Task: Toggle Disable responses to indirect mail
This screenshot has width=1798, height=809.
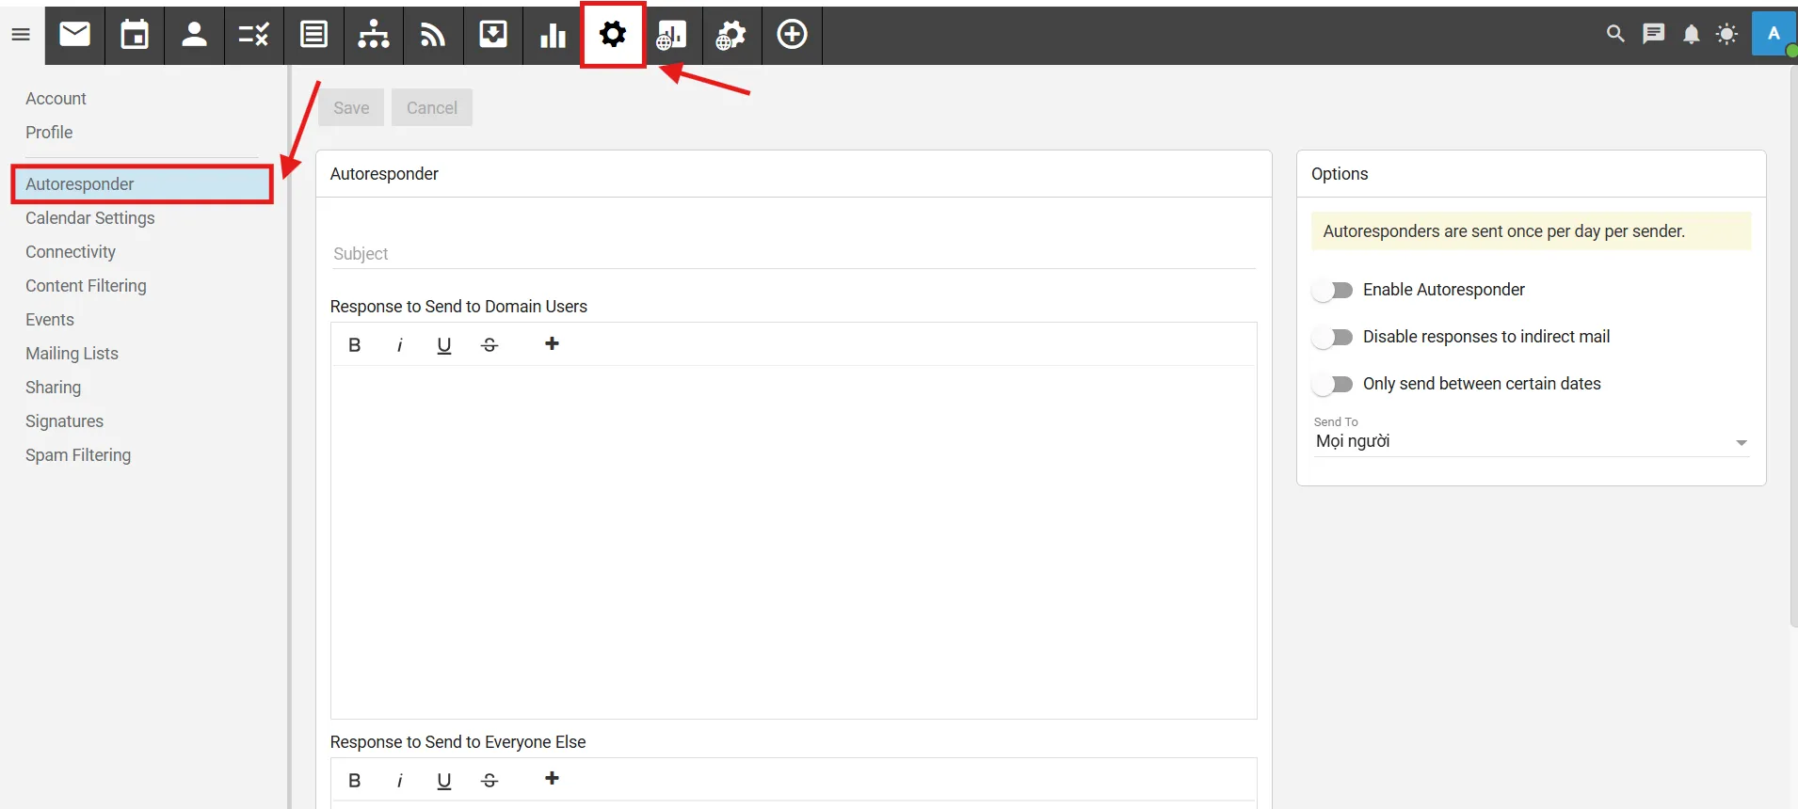Action: pos(1333,338)
